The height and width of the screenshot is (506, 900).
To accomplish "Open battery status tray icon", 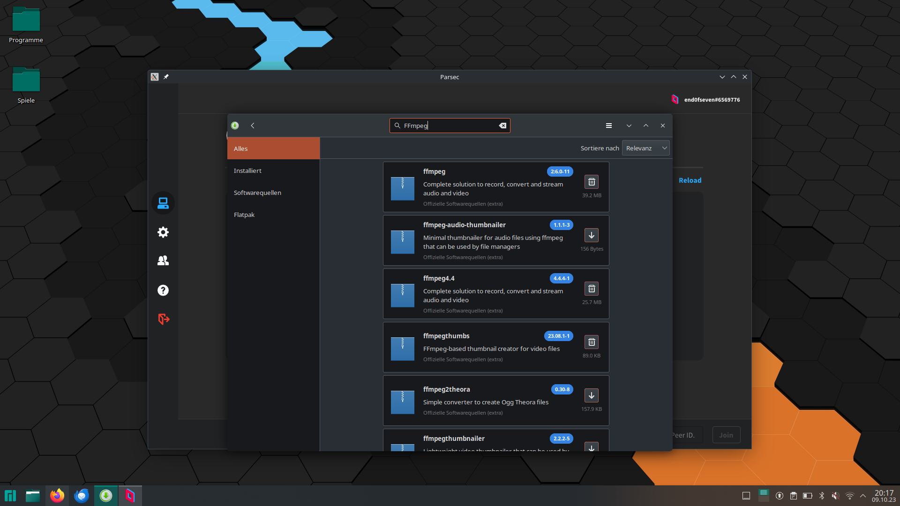I will tap(808, 496).
